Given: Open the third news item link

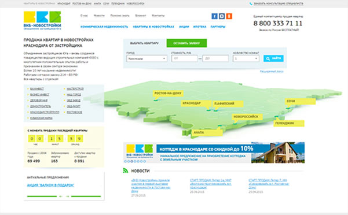Looking at the screenshot, I should point(269,184).
